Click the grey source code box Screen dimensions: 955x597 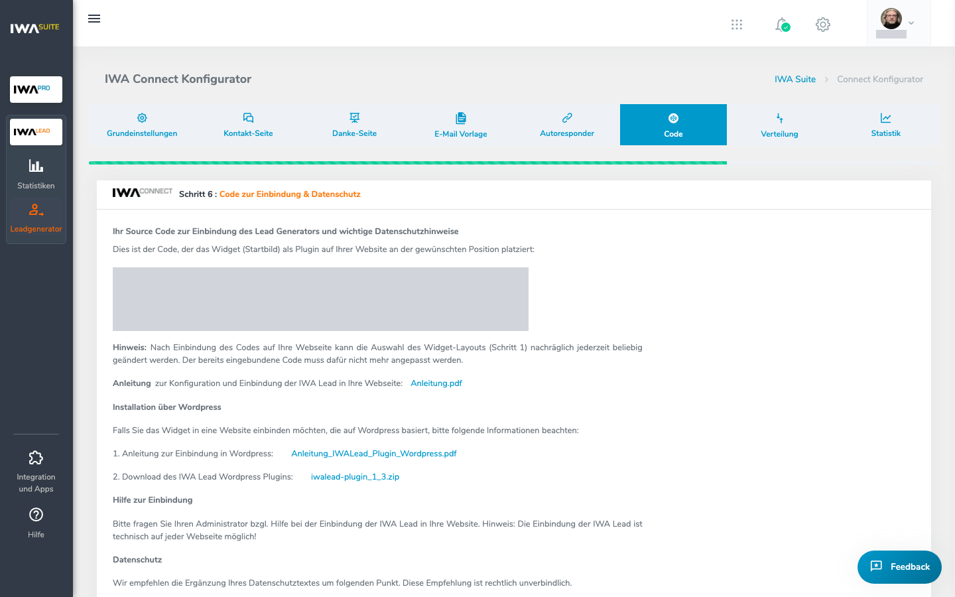pos(320,299)
